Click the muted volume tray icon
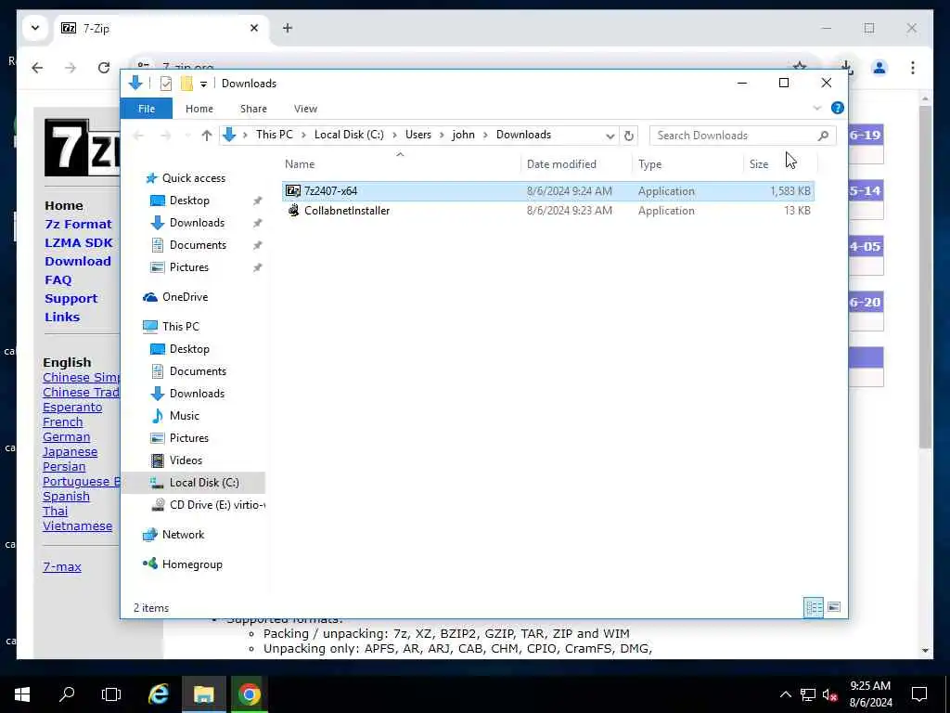Viewport: 950px width, 713px height. click(x=829, y=694)
